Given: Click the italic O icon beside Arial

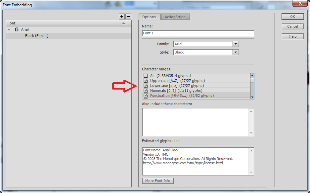Looking at the screenshot, I should [17, 29].
